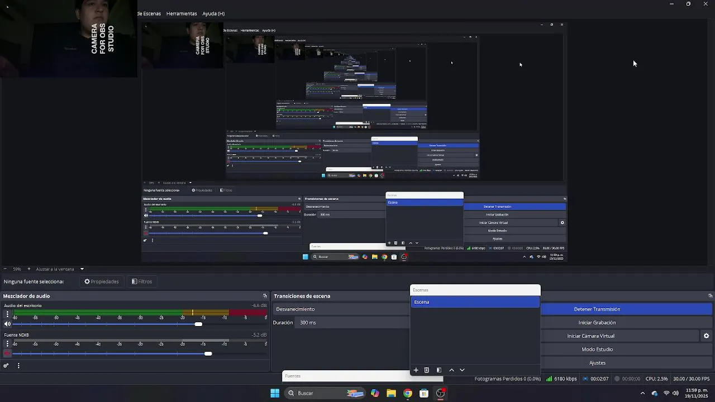This screenshot has width=715, height=402.
Task: Open Microsoft Store from taskbar
Action: click(x=424, y=393)
